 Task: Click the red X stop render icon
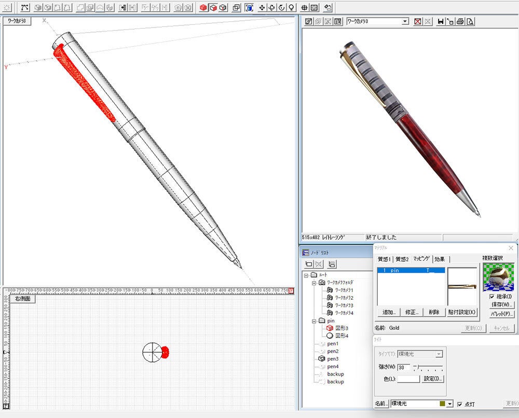tap(418, 22)
